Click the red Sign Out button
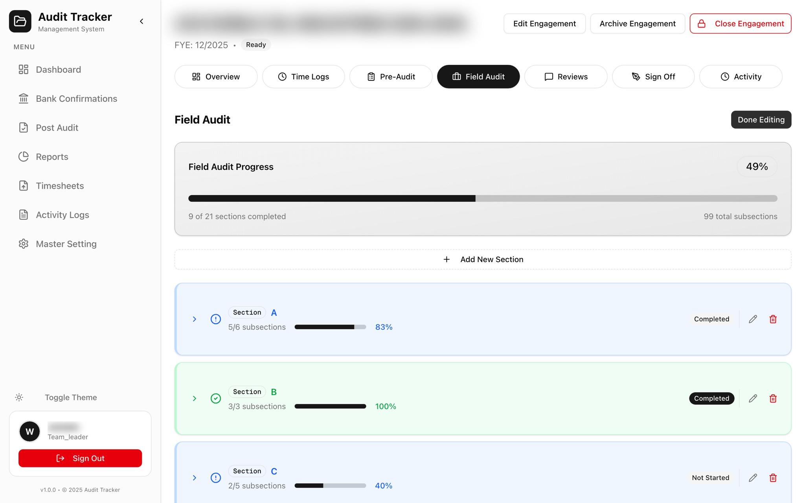Image resolution: width=805 pixels, height=503 pixels. pos(80,458)
